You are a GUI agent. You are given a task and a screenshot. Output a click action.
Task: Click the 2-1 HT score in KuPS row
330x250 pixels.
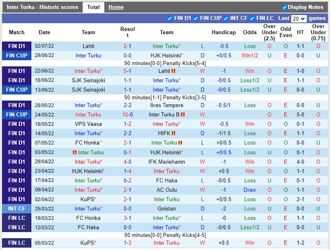300,200
